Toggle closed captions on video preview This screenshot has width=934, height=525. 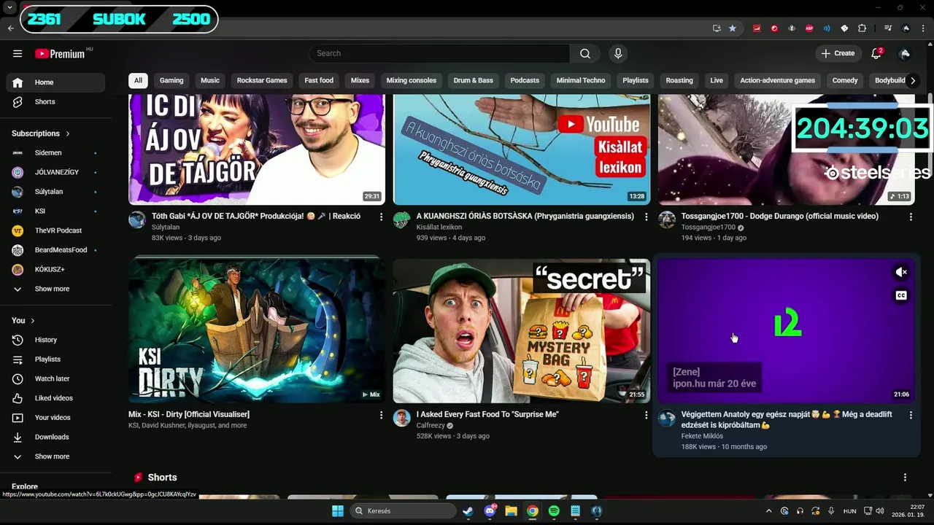pos(902,295)
